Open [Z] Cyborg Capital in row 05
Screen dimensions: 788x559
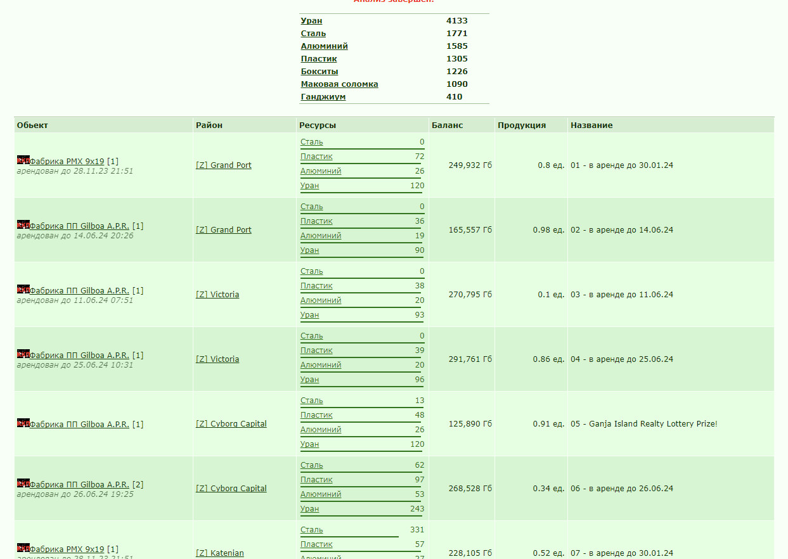pyautogui.click(x=231, y=424)
